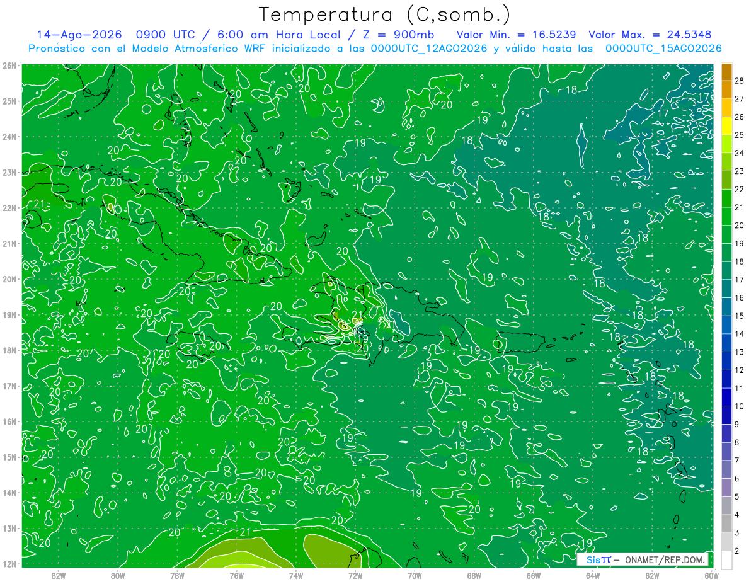756x584 pixels.
Task: Click the '22N' latitude axis label
Action: (9, 208)
